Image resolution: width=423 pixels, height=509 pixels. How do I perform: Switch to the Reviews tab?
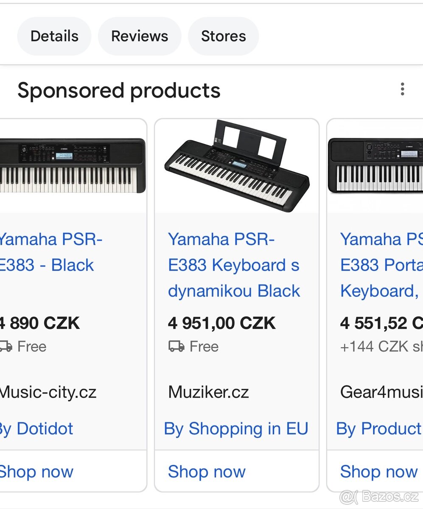tap(139, 36)
